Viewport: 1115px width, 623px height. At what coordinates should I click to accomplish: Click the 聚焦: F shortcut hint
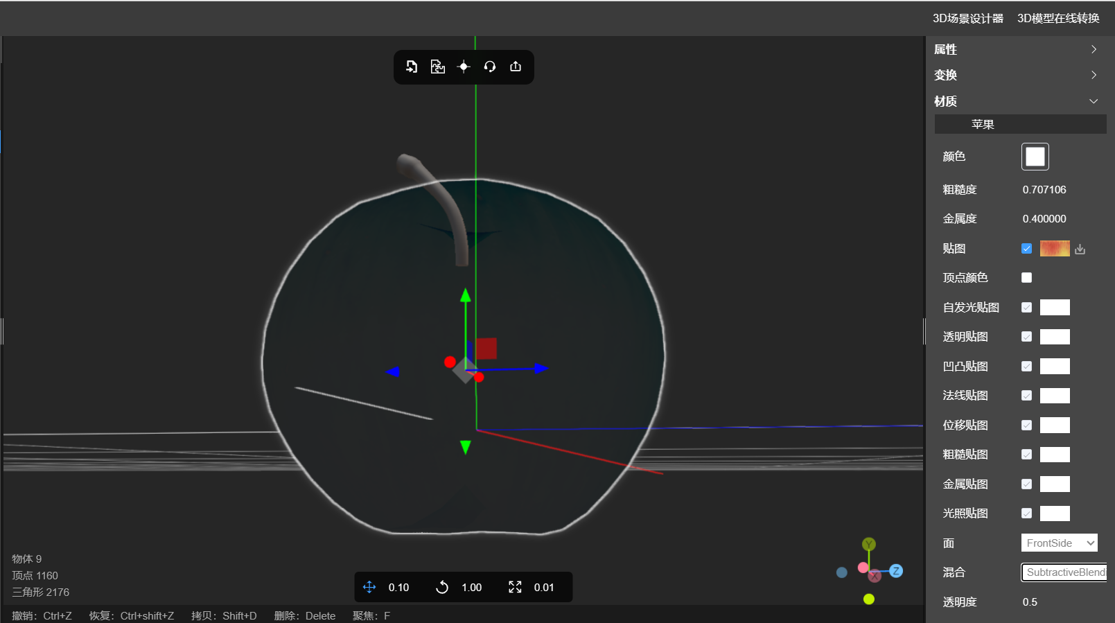[x=371, y=616]
